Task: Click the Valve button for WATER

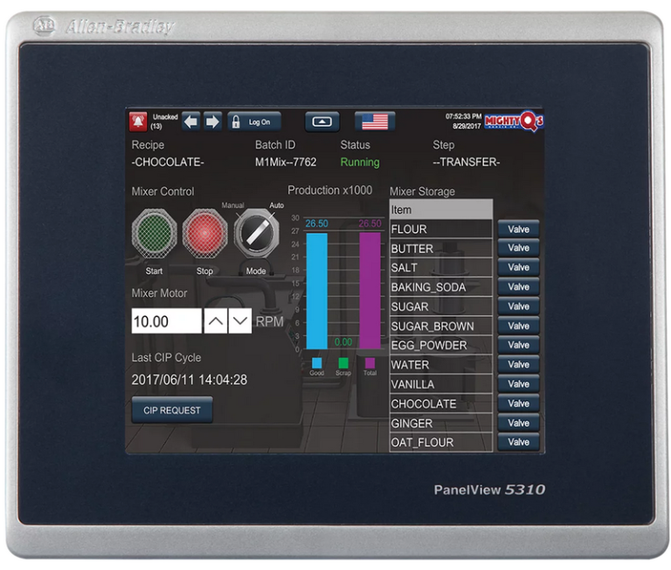Action: click(x=518, y=365)
